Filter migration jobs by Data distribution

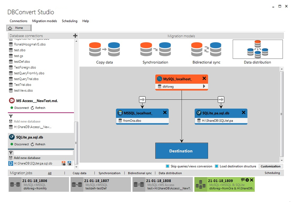[x=170, y=173]
